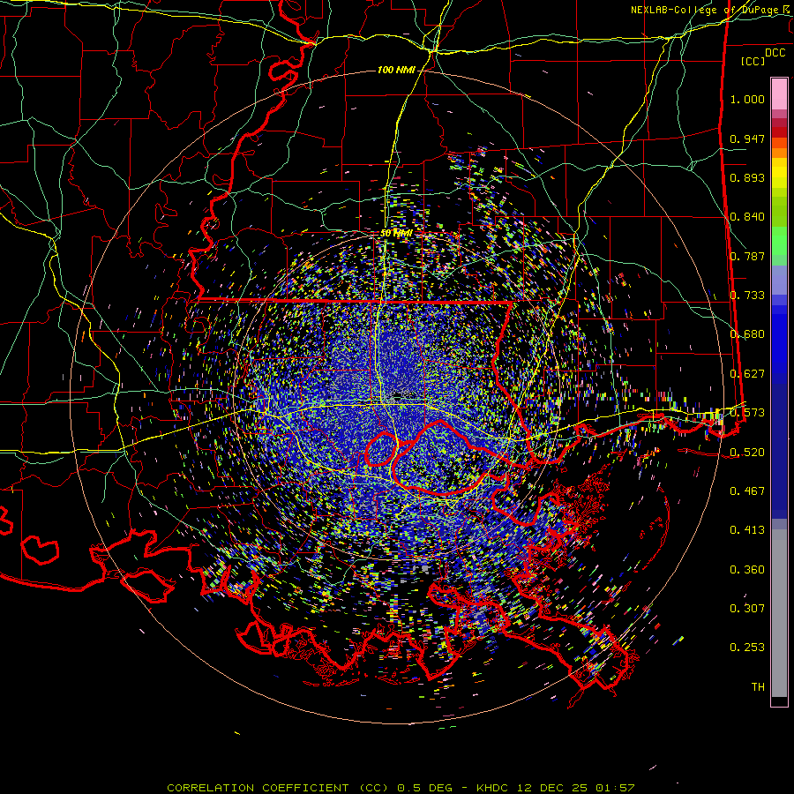
Task: Click the 01:57 time stamp
Action: [x=615, y=788]
